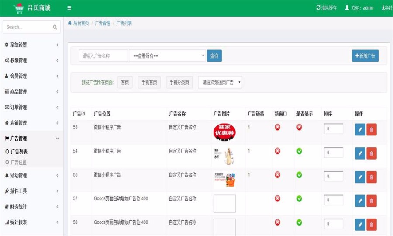
Task: Click the clear cache refresh icon
Action: [318, 7]
